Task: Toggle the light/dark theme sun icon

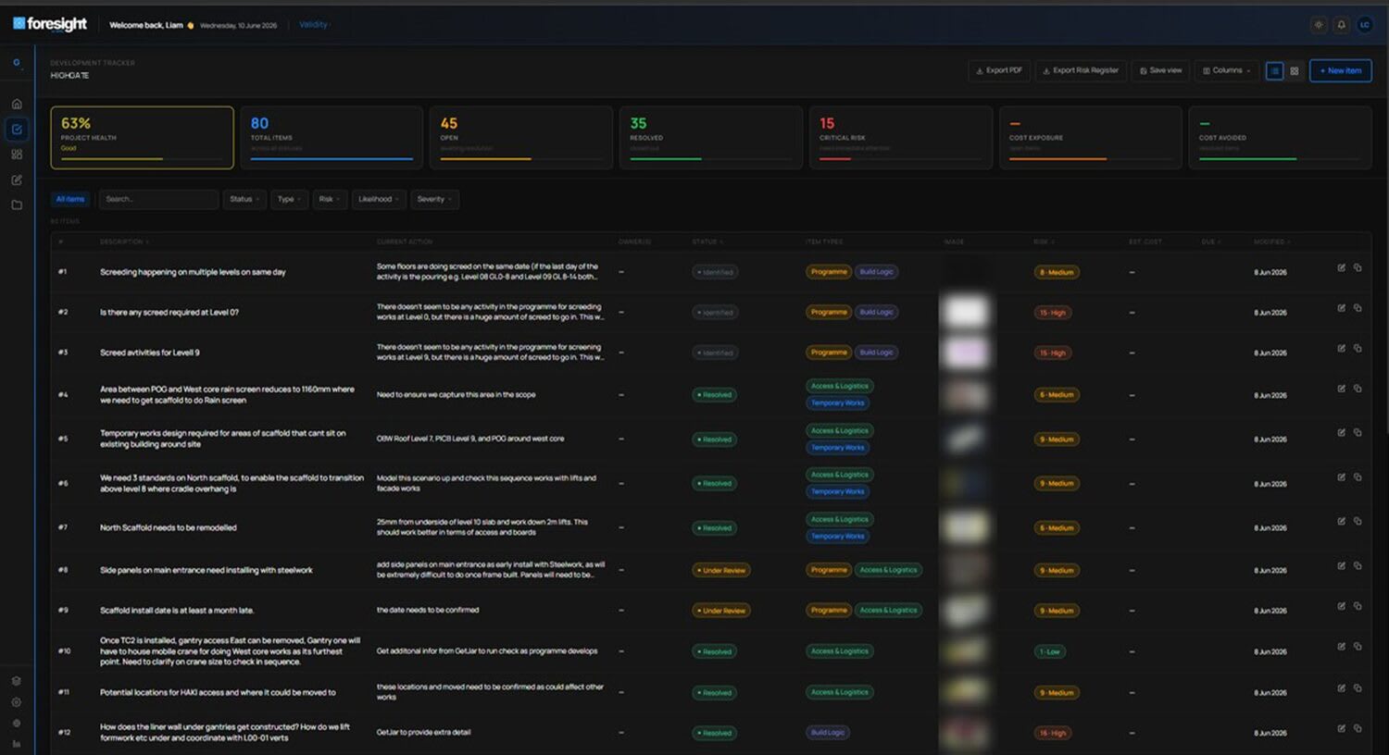Action: (1319, 25)
